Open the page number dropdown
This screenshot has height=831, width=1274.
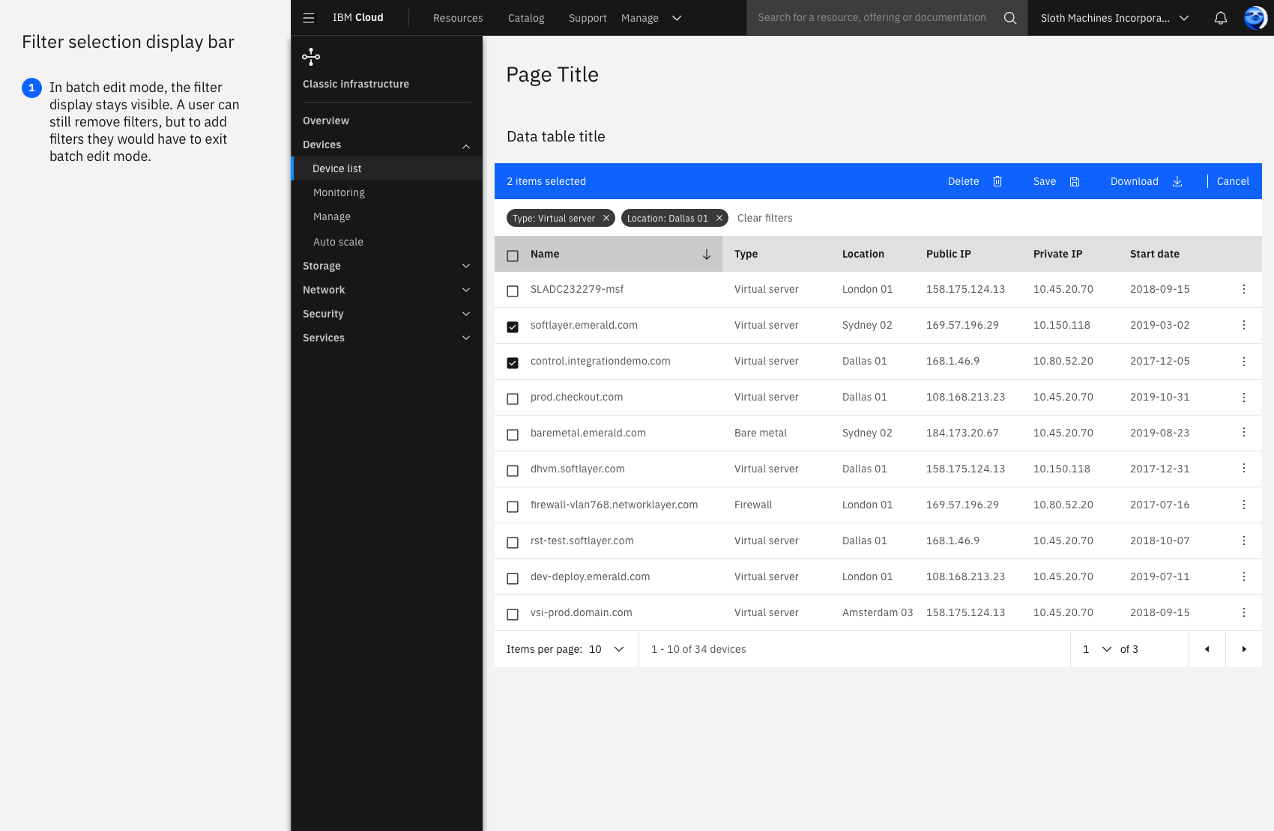[1096, 649]
